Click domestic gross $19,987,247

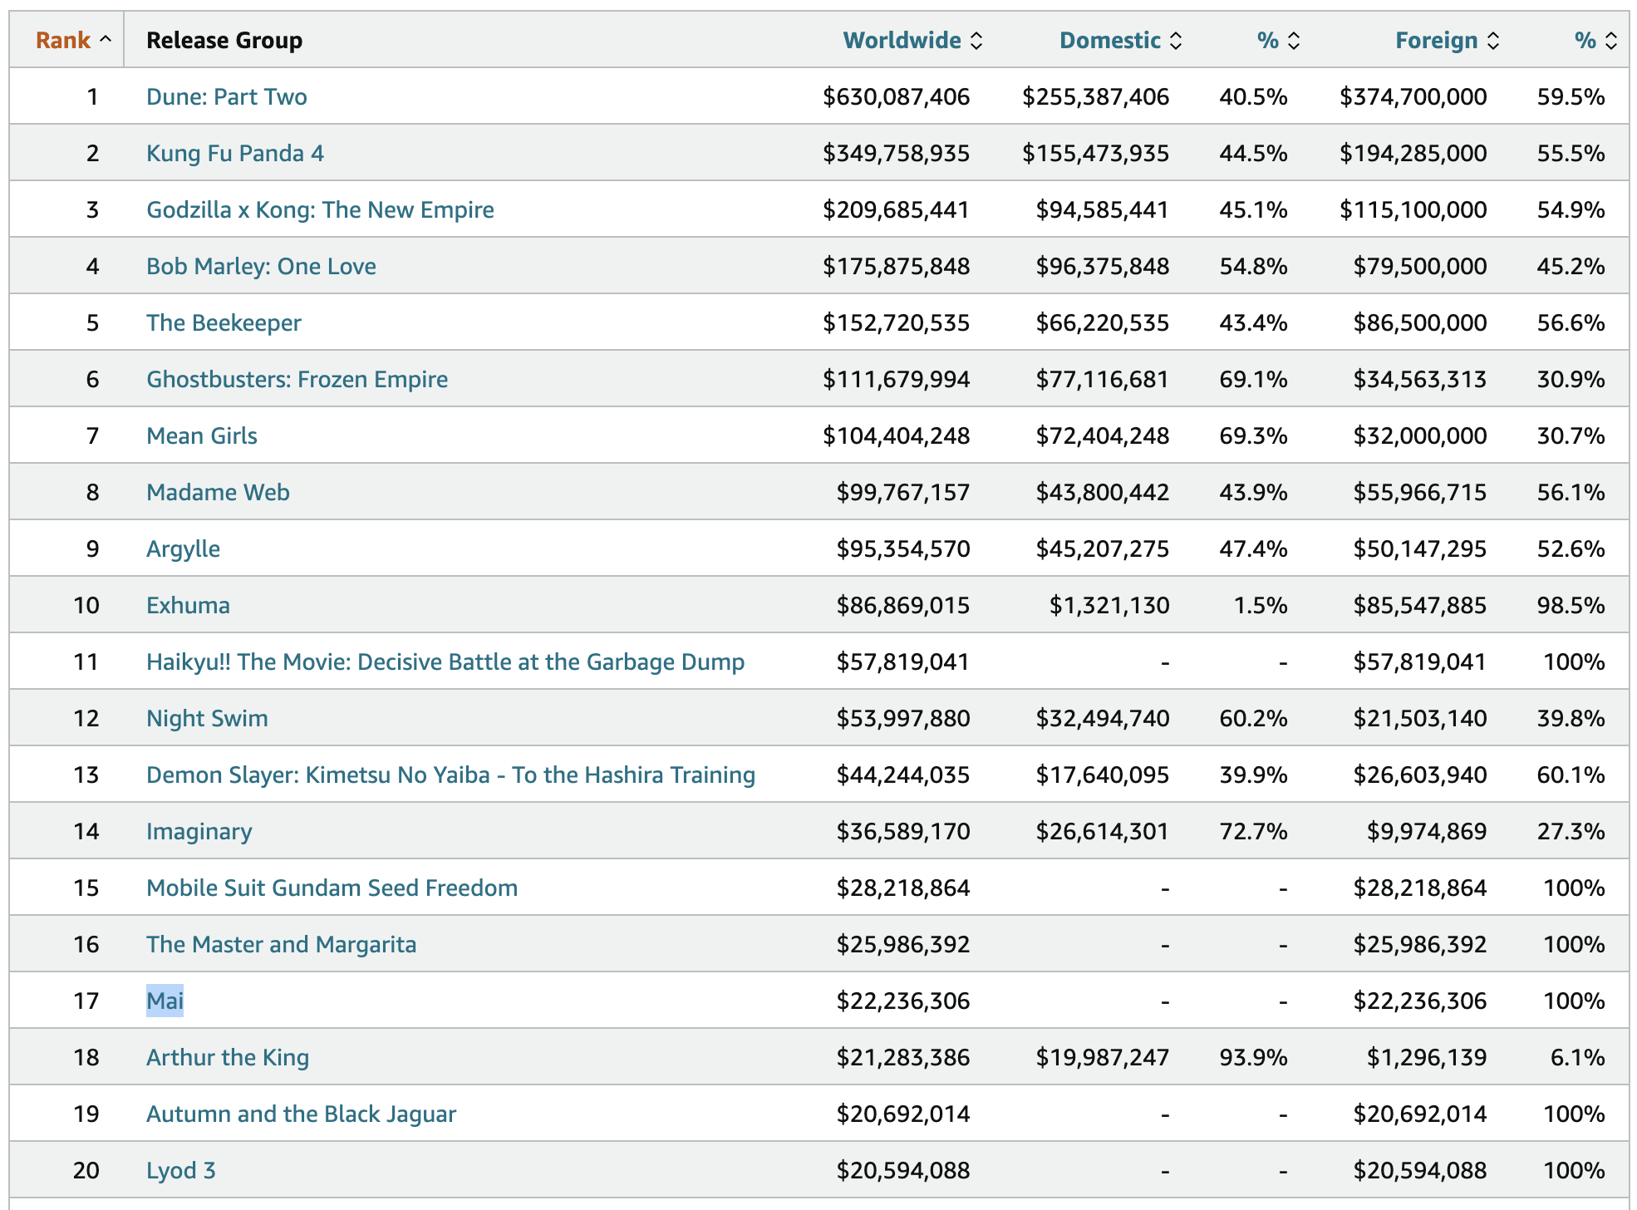(1102, 1057)
